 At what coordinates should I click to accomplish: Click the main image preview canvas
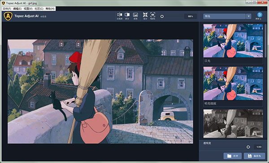[x=100, y=91]
